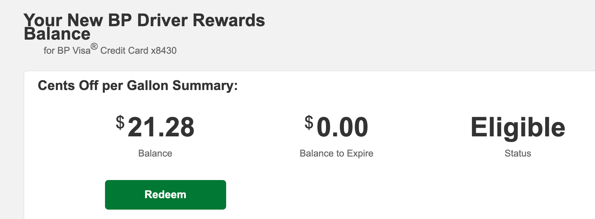The image size is (595, 219).
Task: Click the 21.28 balance amount
Action: [x=161, y=127]
